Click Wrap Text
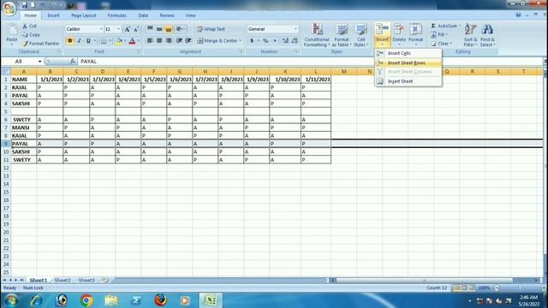The height and width of the screenshot is (308, 548). [211, 29]
